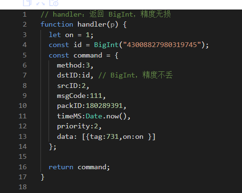Screen dimensions: 242x193
Task: Click line number 5 in the gutter
Action: pos(25,55)
